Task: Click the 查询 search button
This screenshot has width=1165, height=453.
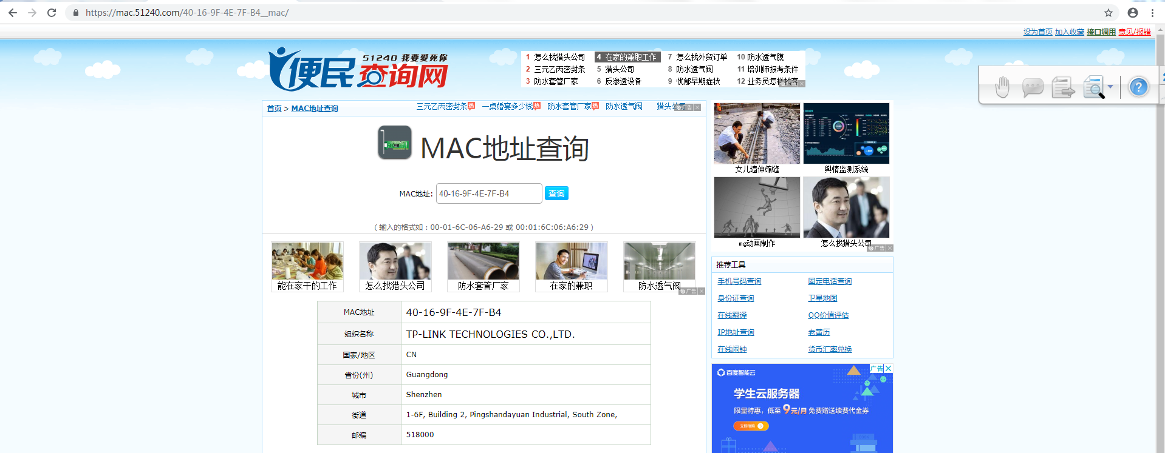Action: tap(556, 193)
